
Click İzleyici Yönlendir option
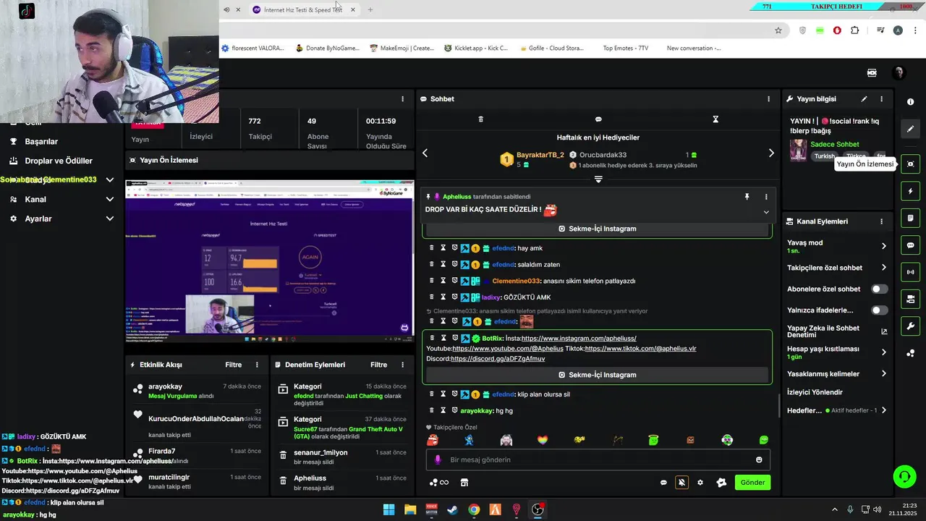[815, 392]
